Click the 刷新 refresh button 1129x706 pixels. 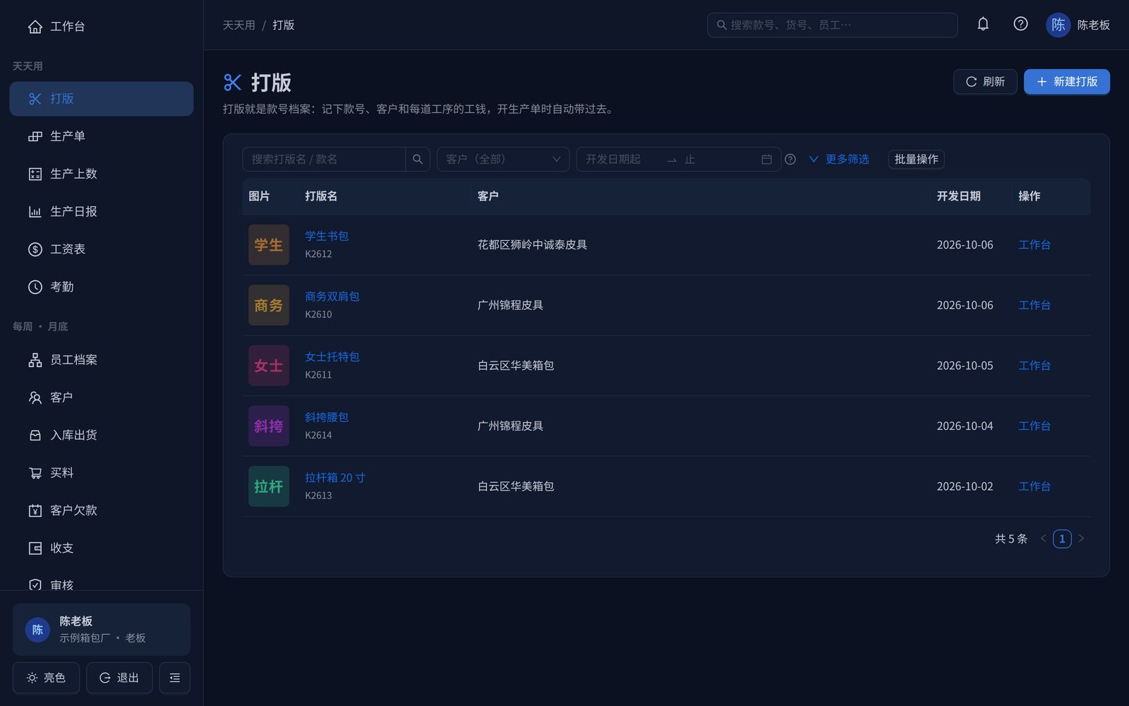(x=985, y=82)
